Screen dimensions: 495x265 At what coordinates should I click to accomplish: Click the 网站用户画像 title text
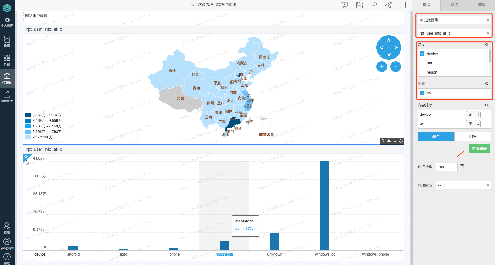[36, 16]
